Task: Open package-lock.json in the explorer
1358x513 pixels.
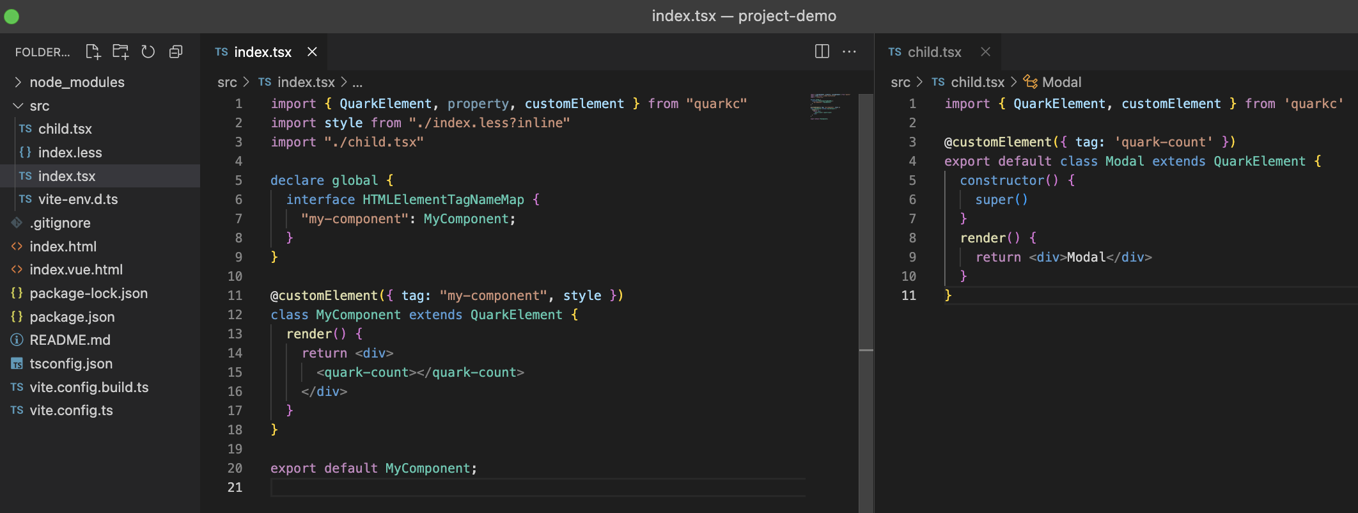Action: click(x=100, y=293)
